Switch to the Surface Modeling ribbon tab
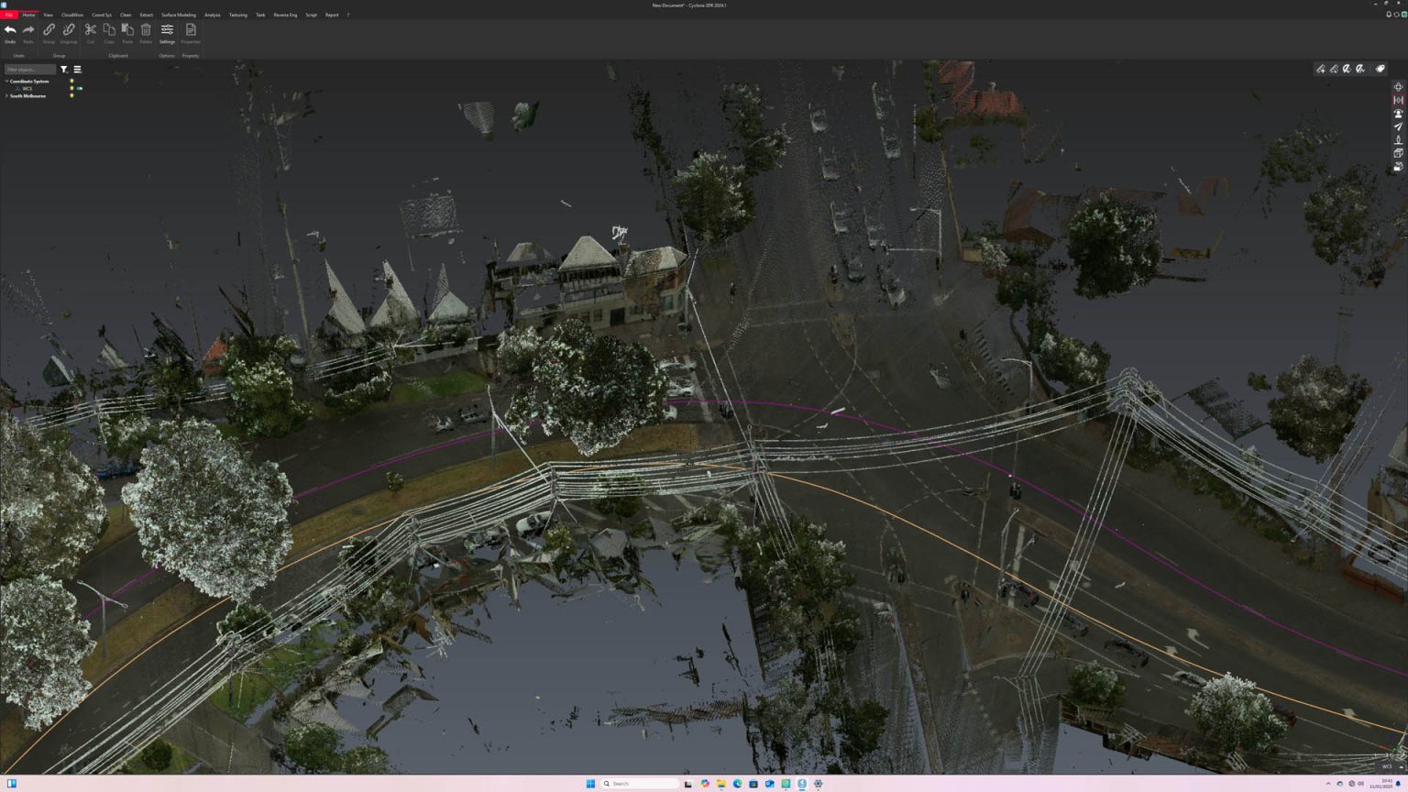This screenshot has height=792, width=1408. click(179, 15)
